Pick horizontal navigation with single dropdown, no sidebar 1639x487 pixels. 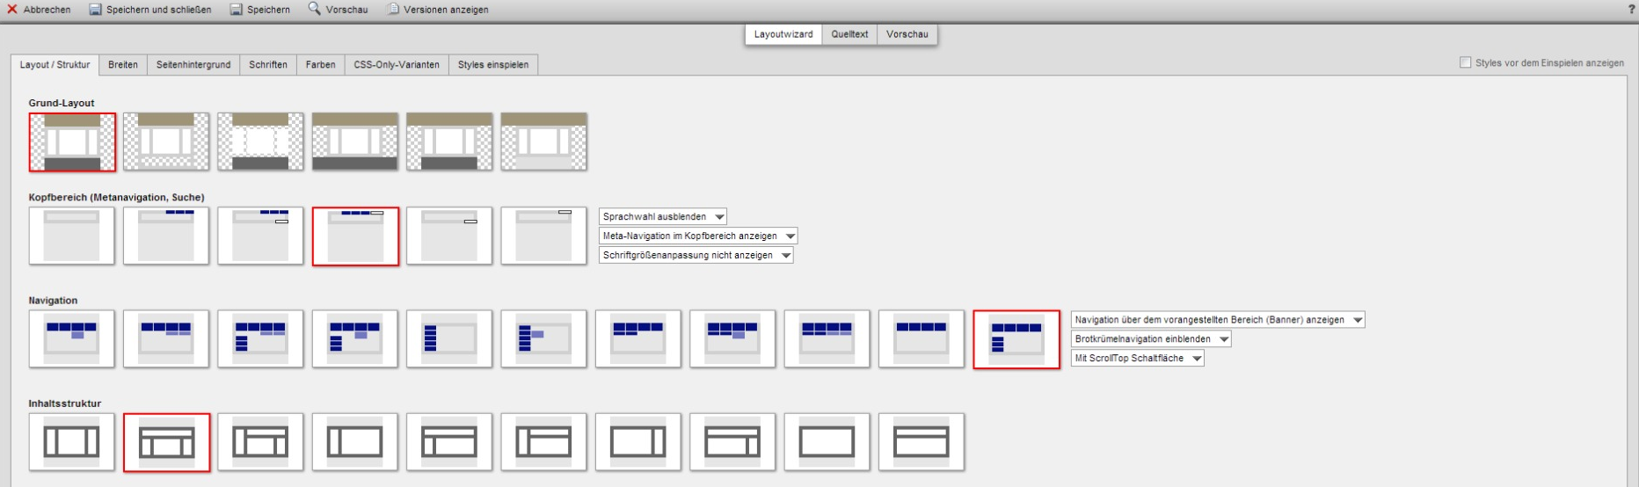click(72, 338)
